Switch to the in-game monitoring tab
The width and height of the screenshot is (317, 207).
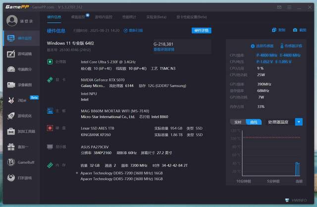[104, 17]
